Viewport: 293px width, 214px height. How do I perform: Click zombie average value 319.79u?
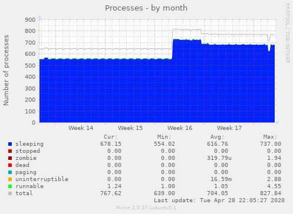(x=219, y=158)
